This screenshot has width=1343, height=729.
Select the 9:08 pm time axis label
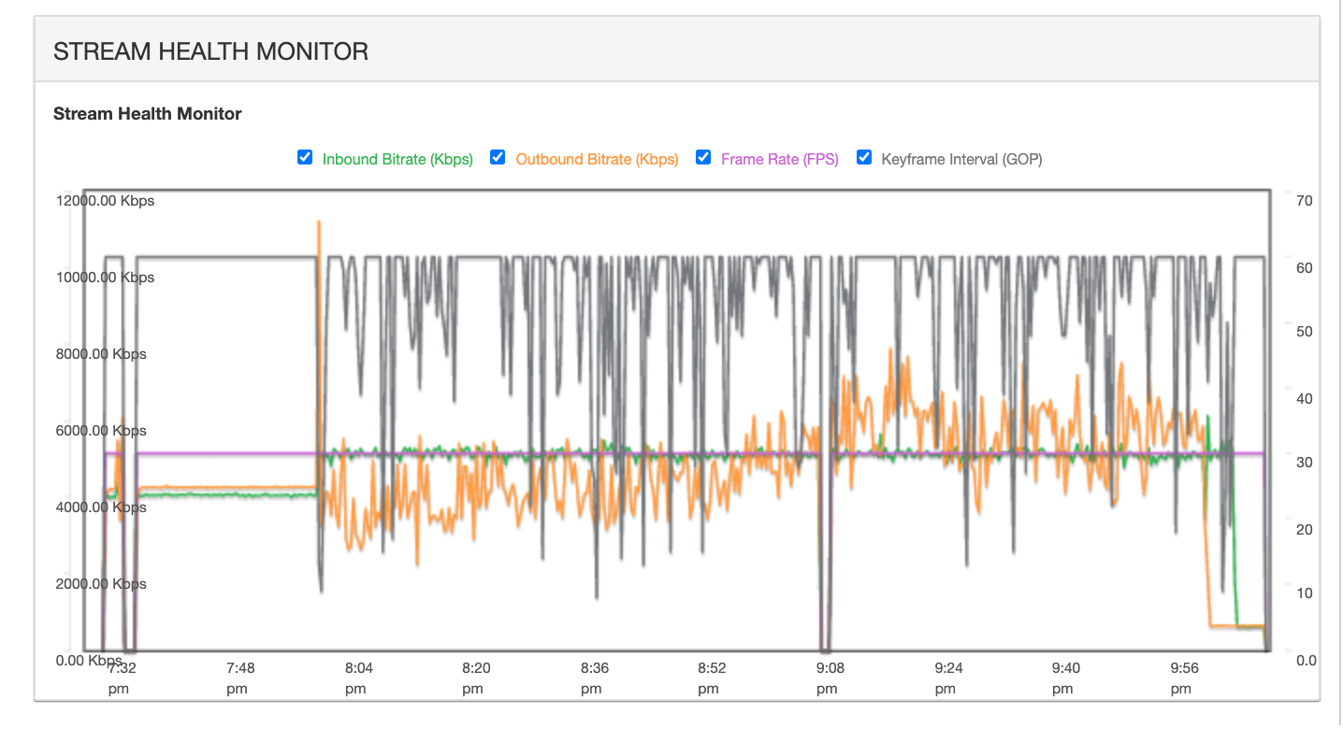830,678
